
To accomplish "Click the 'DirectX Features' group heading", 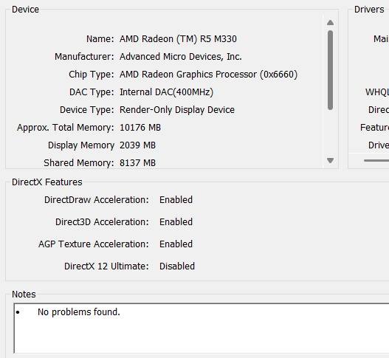I will pos(47,182).
